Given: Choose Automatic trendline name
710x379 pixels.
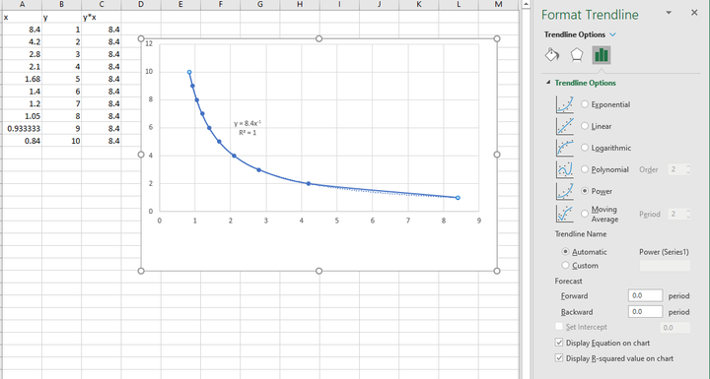Looking at the screenshot, I should [566, 252].
